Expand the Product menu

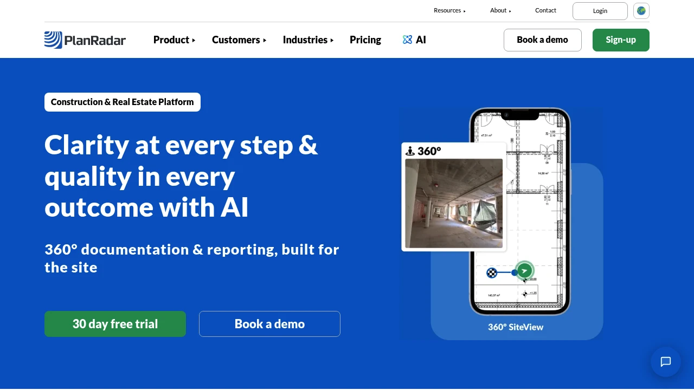[174, 40]
